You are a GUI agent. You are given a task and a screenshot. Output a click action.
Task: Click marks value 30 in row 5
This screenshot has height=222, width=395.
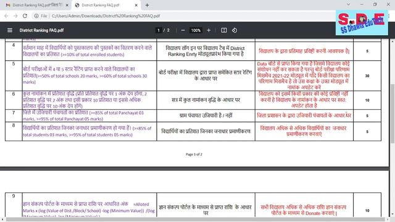coord(367,76)
